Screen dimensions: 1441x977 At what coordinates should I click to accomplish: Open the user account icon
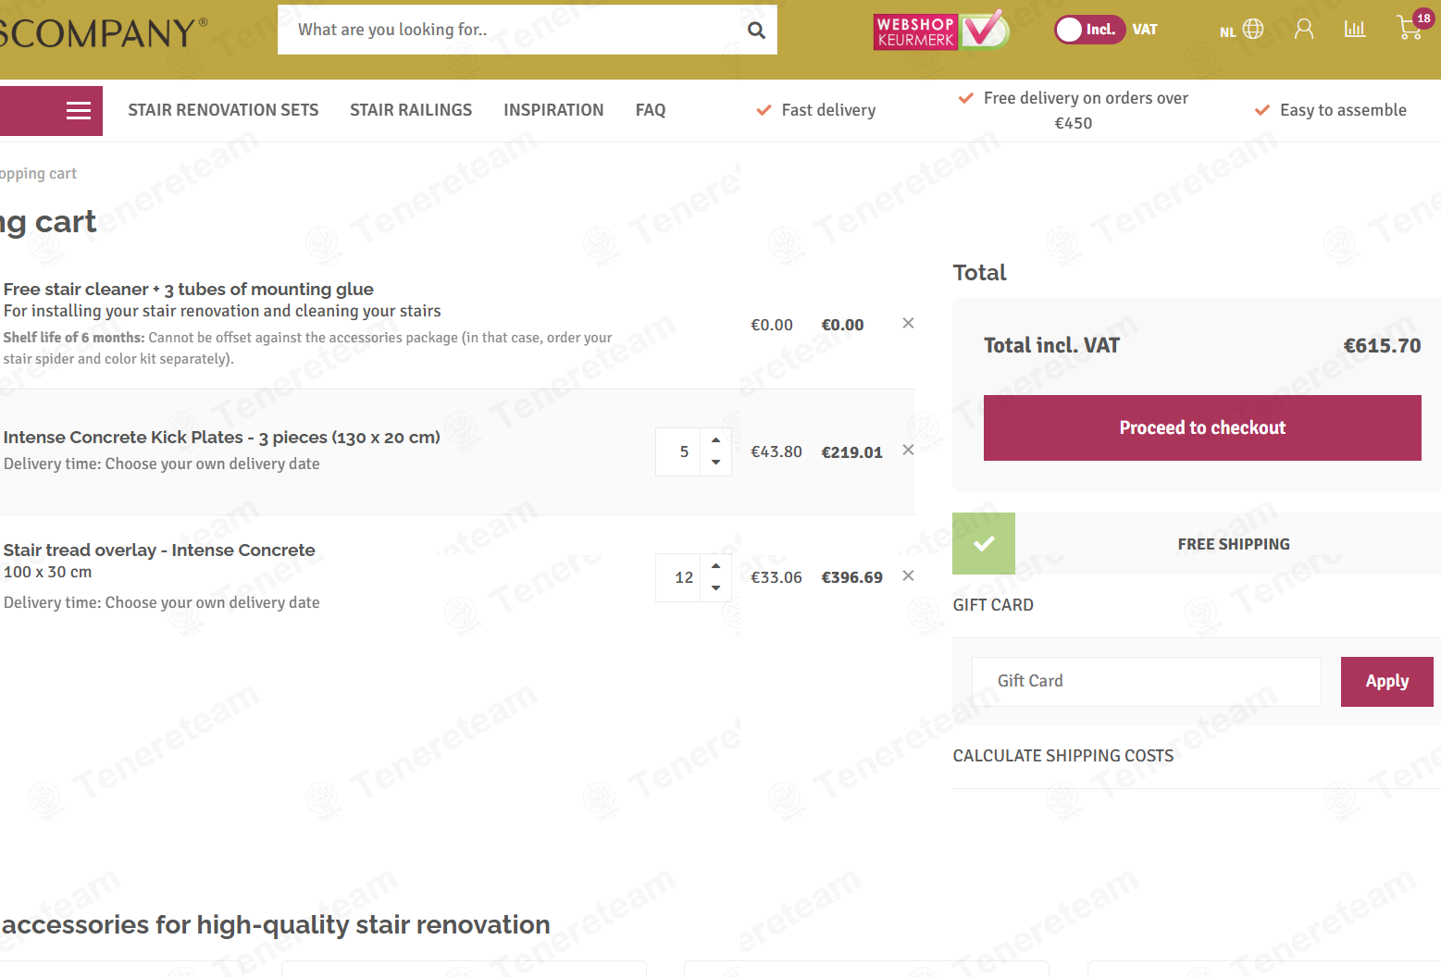point(1304,30)
